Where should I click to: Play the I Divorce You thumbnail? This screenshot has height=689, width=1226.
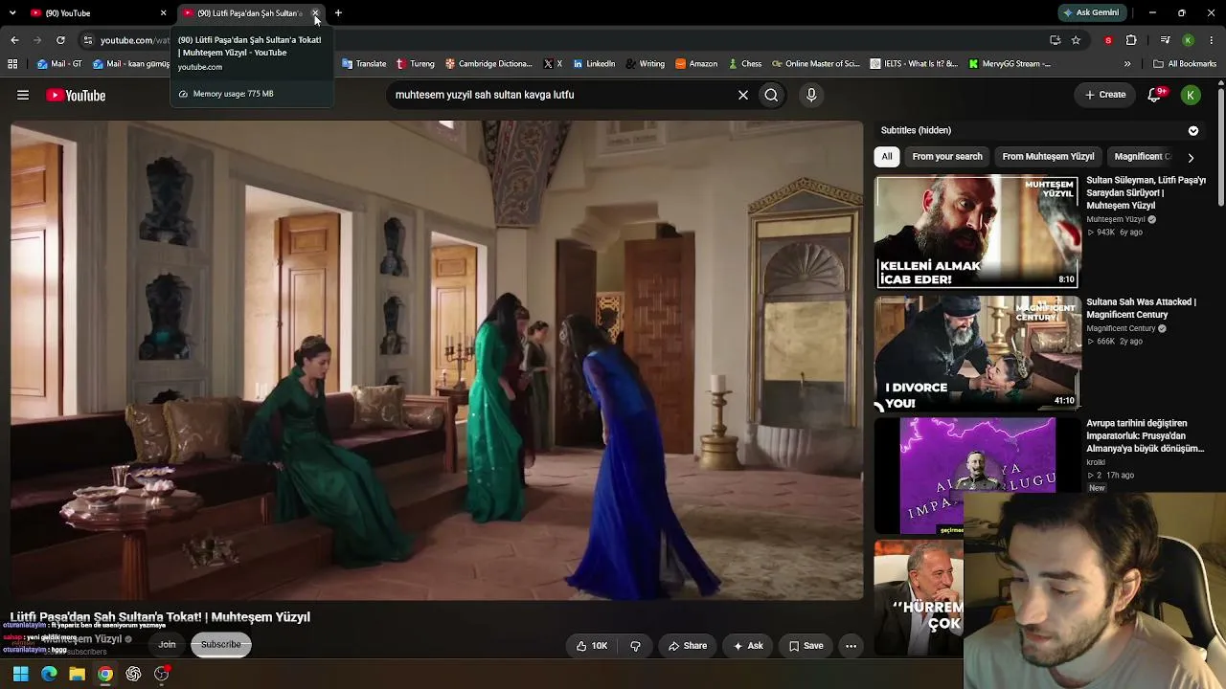[977, 353]
